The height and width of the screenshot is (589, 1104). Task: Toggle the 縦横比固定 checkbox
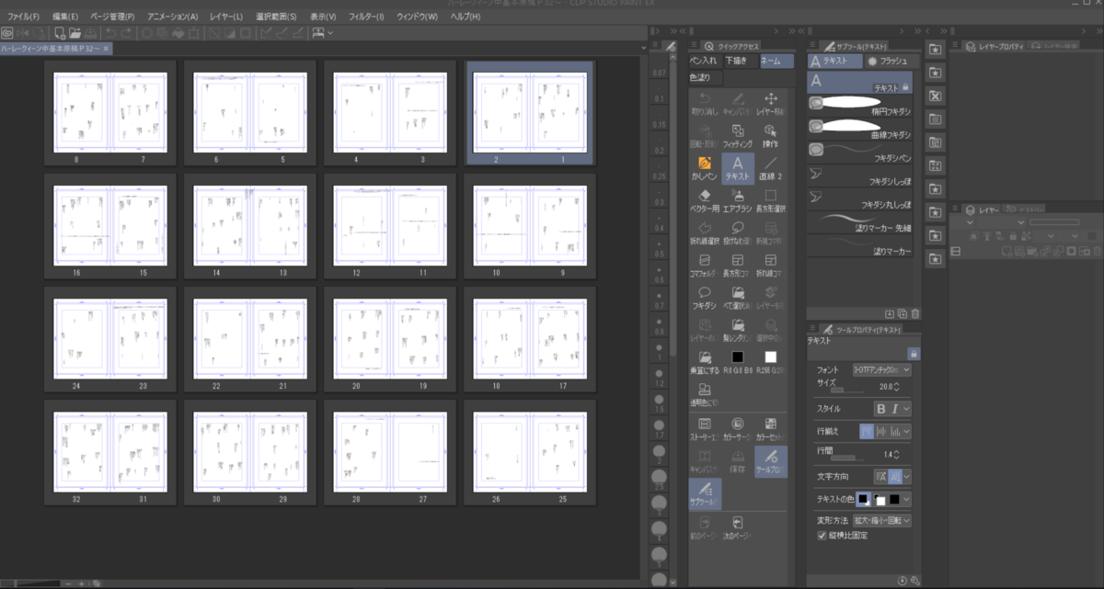click(x=822, y=535)
